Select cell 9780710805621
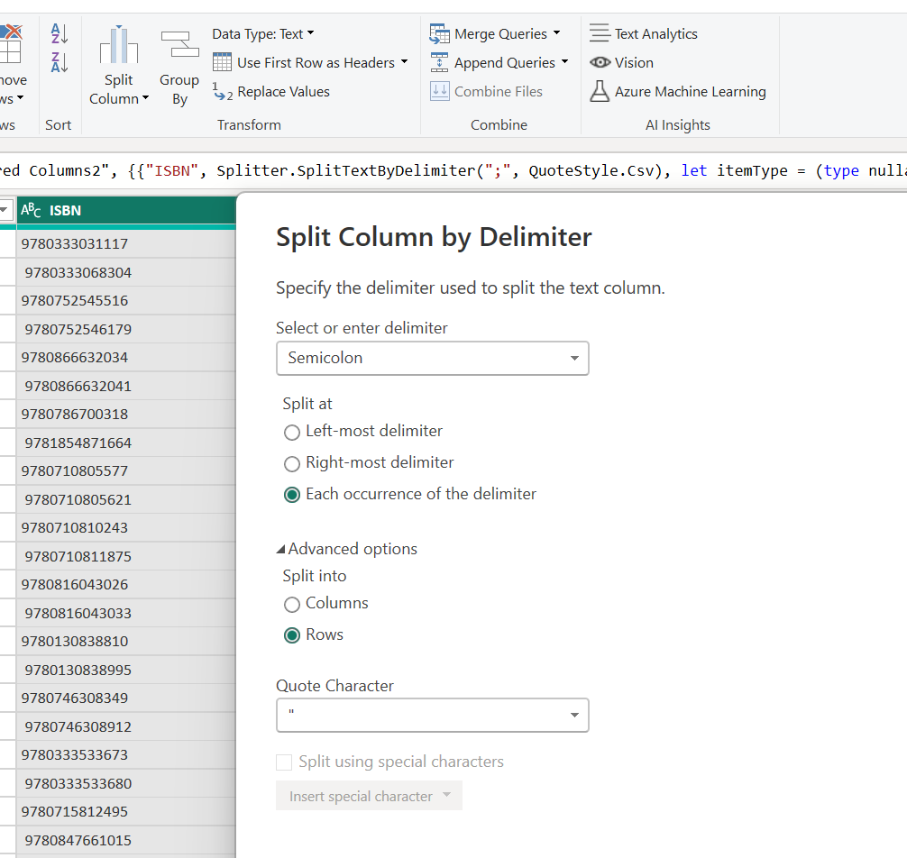 click(x=126, y=499)
